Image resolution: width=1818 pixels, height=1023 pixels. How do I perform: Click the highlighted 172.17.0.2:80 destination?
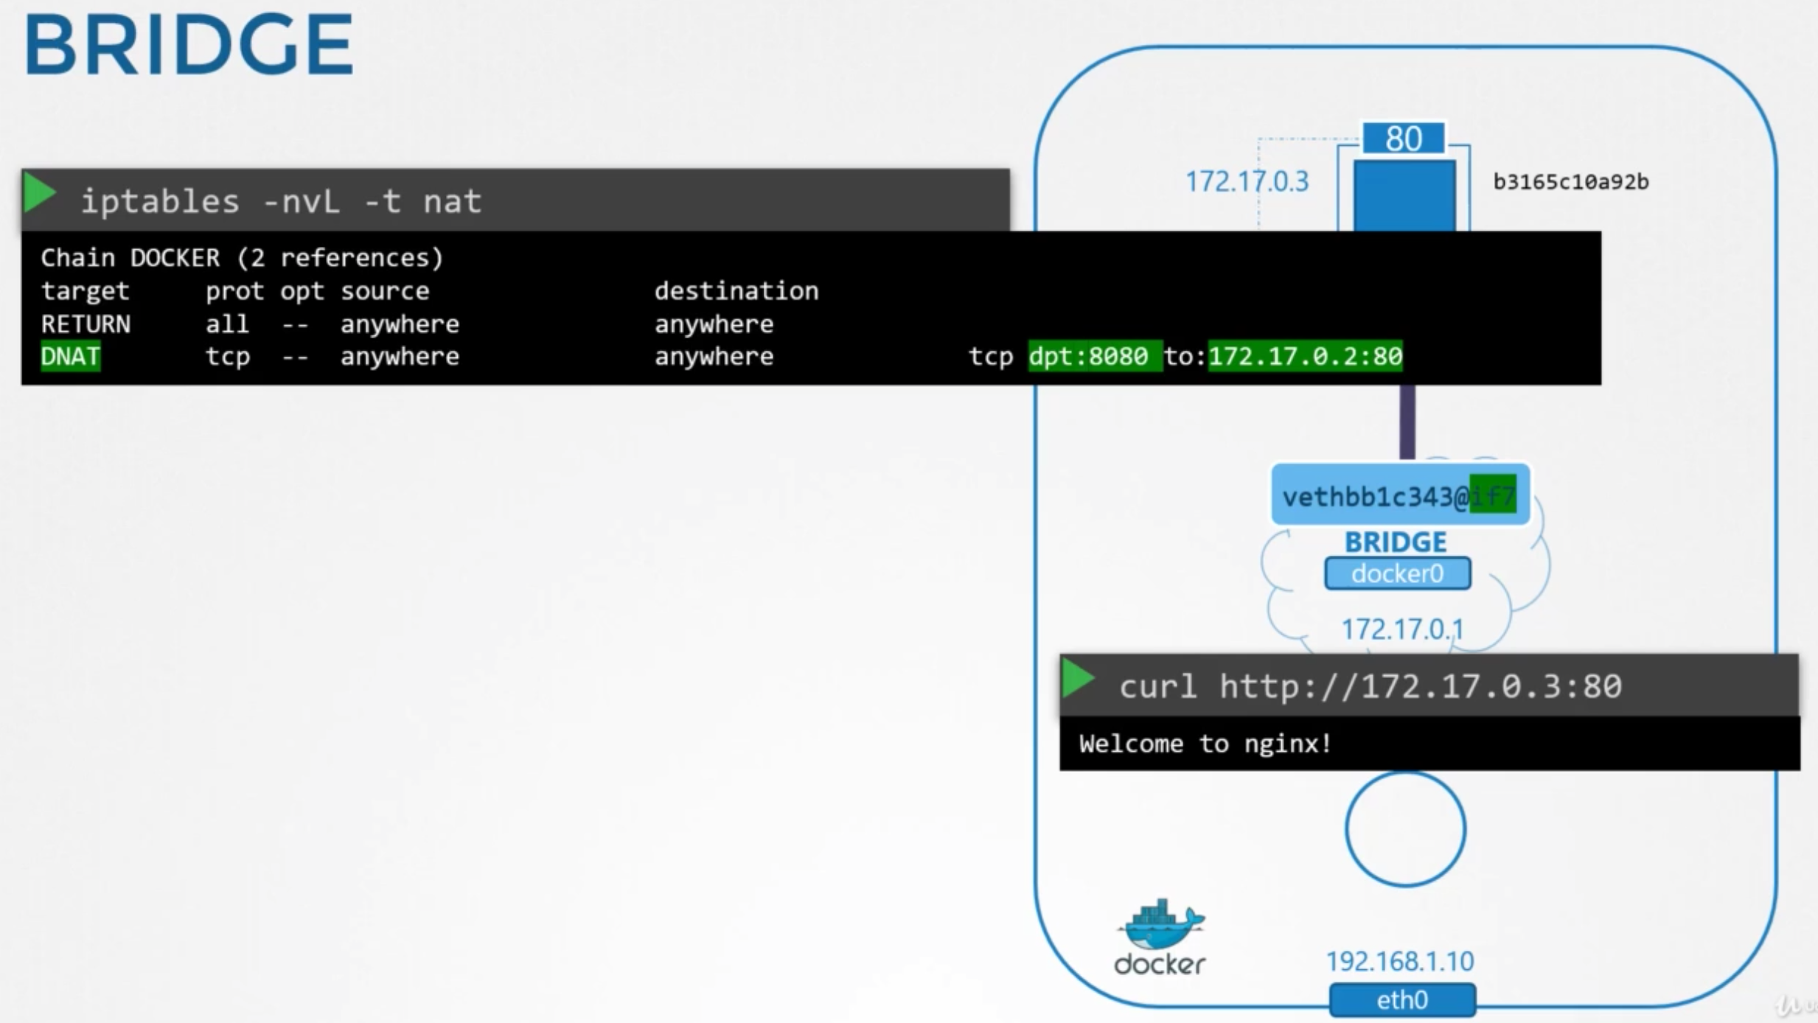coord(1304,357)
